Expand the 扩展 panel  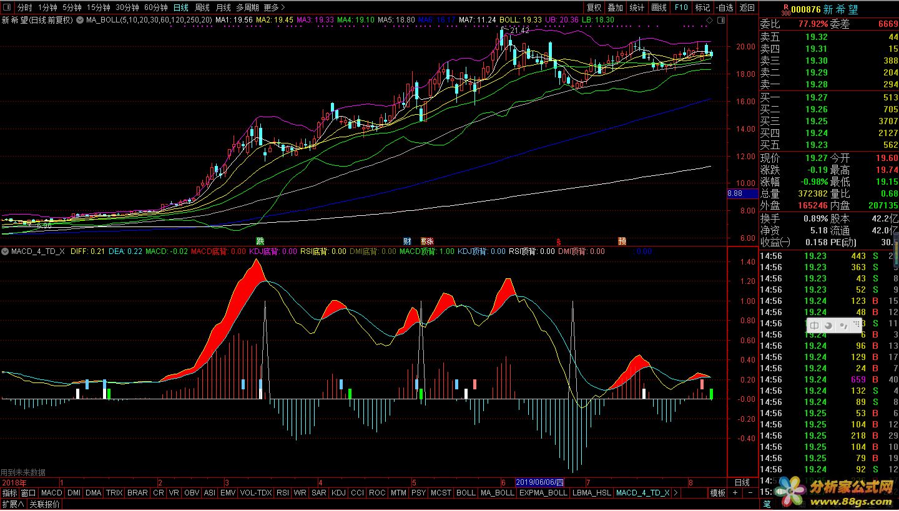(x=12, y=504)
